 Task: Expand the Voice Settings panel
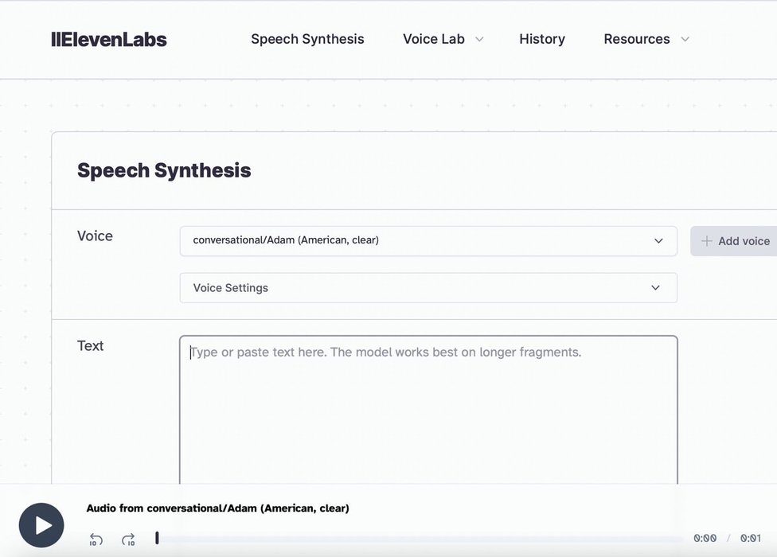coord(428,288)
